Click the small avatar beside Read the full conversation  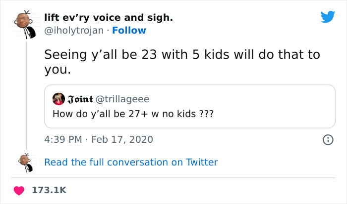[26, 162]
